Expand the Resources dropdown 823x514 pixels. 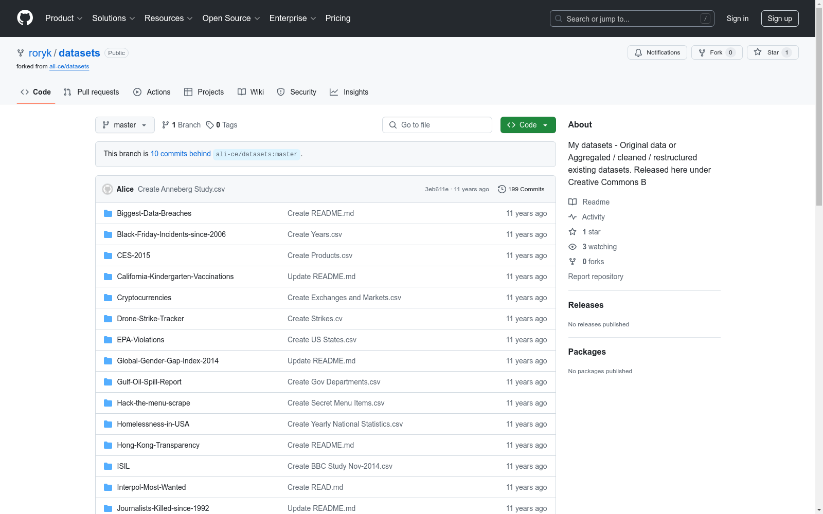(169, 18)
